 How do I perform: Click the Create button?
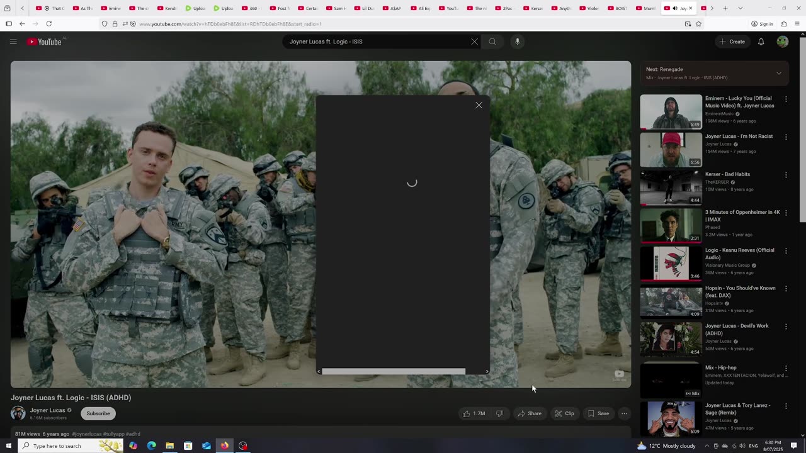732,42
